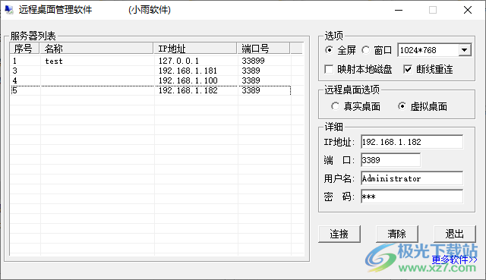Click the 127.0.0.1 IP cell
The height and width of the screenshot is (280, 486).
point(178,61)
